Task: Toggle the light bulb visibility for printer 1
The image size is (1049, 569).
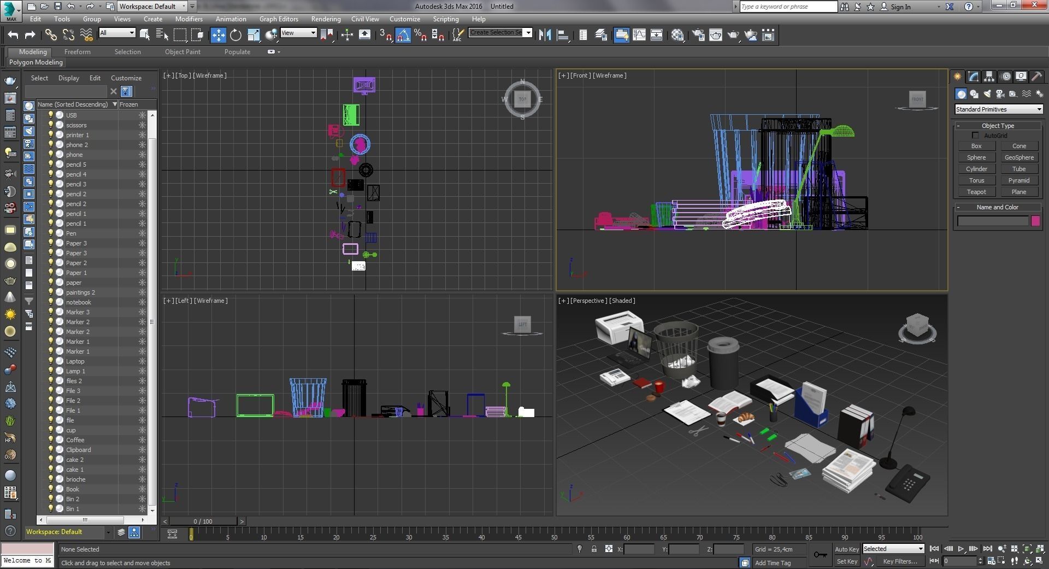Action: click(51, 134)
